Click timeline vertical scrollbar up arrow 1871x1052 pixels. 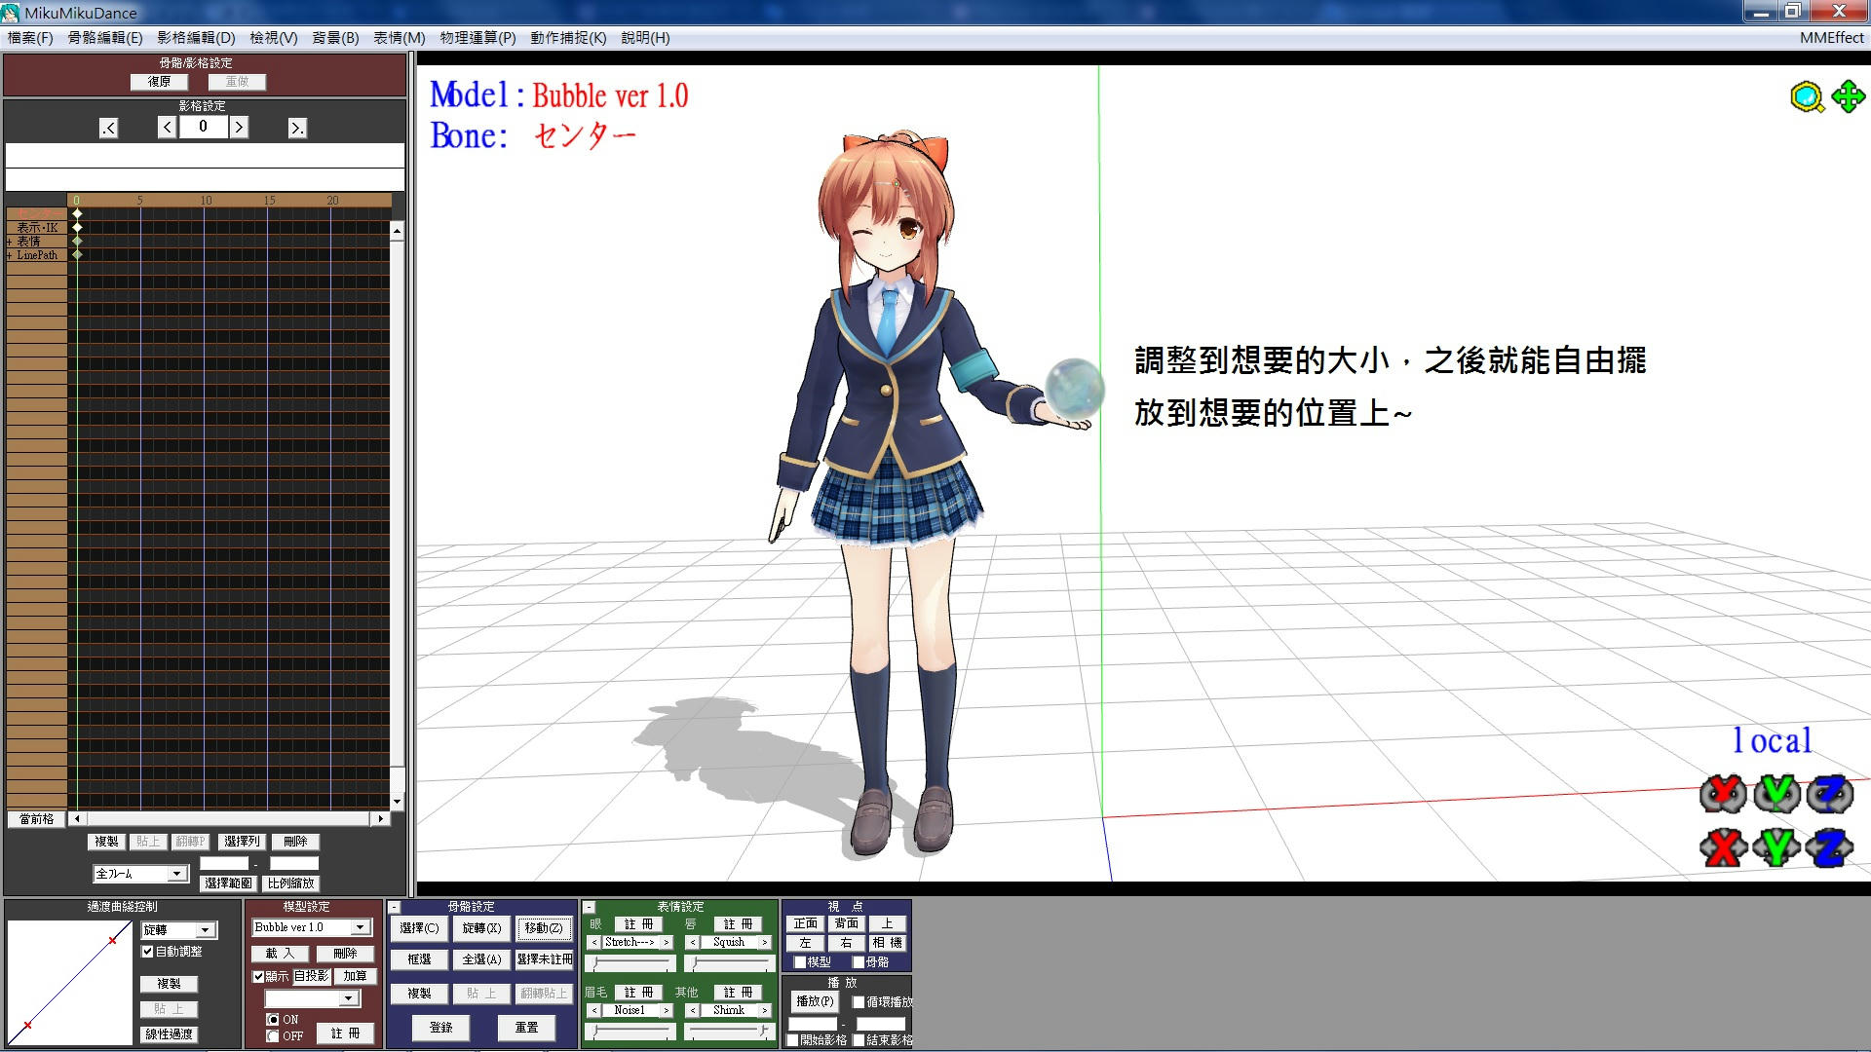coord(397,232)
